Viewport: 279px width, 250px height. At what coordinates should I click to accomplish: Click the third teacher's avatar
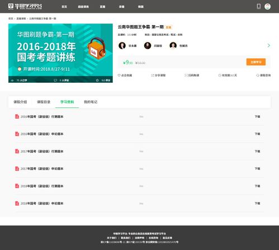(x=173, y=45)
